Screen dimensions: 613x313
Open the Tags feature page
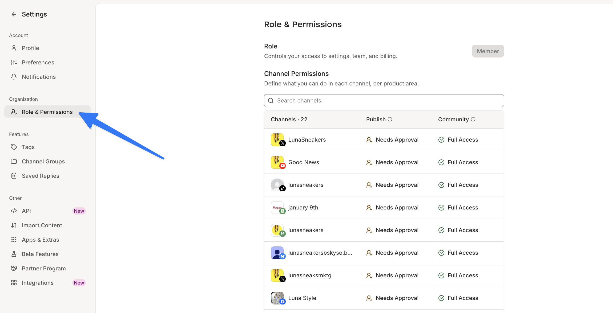(x=47, y=147)
